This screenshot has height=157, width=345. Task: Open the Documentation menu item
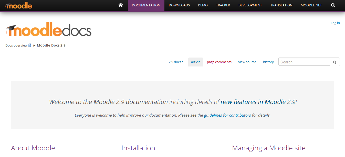point(146,5)
